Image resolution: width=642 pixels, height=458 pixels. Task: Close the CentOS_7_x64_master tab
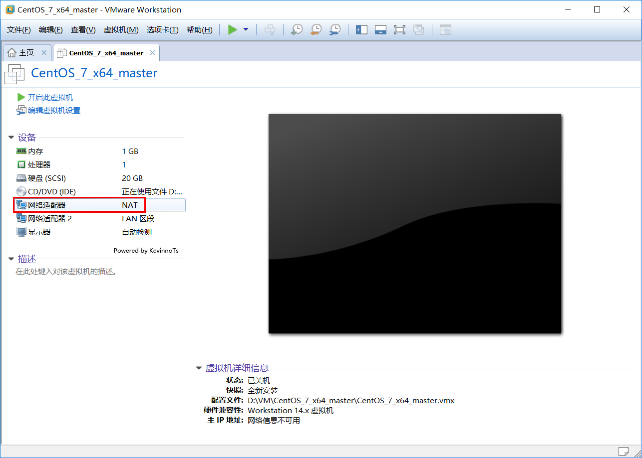(x=152, y=53)
